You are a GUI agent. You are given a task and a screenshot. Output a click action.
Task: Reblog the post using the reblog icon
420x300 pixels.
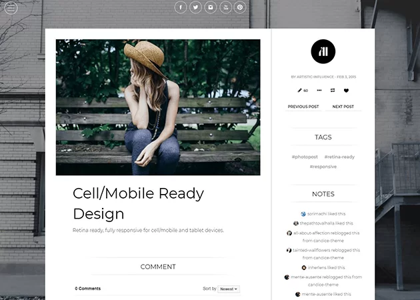(x=332, y=90)
